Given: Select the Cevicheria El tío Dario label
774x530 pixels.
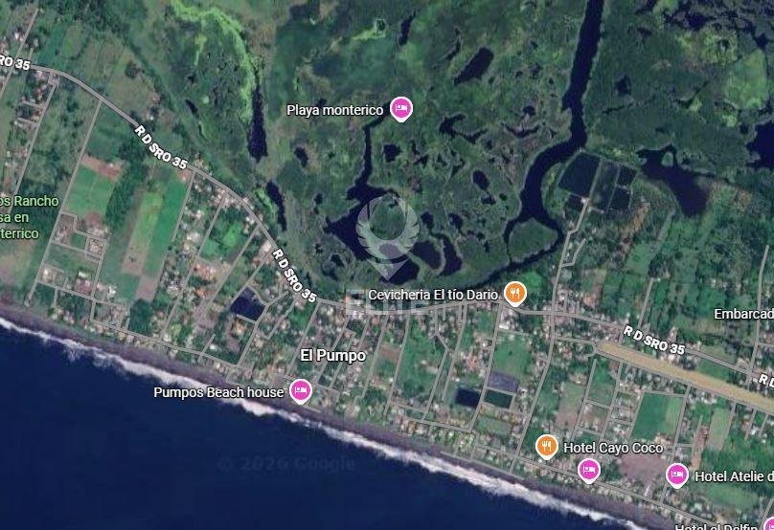Looking at the screenshot, I should [433, 295].
